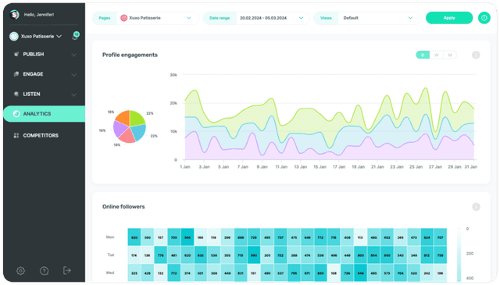Click the blue pie chart slice

[x=139, y=132]
